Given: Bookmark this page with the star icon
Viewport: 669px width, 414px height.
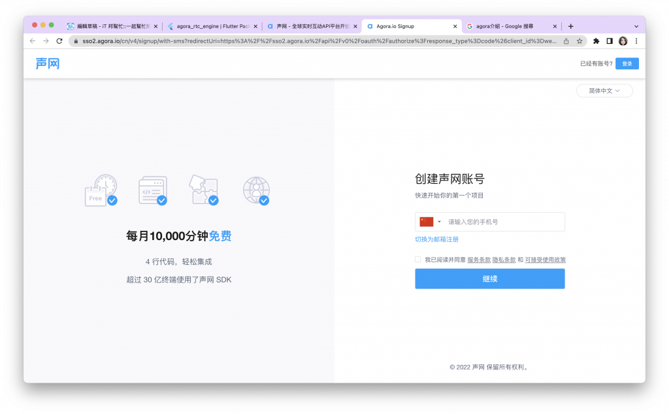Looking at the screenshot, I should pyautogui.click(x=579, y=41).
